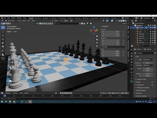Click Blender icon in the taskbar
Image resolution: width=157 pixels, height=118 pixels.
pyautogui.click(x=30, y=102)
